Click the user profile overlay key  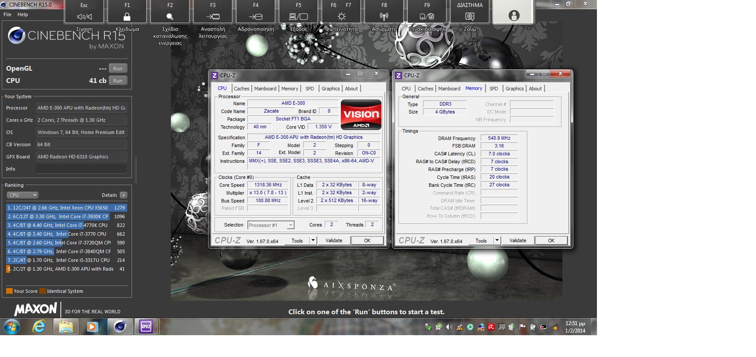tap(513, 12)
